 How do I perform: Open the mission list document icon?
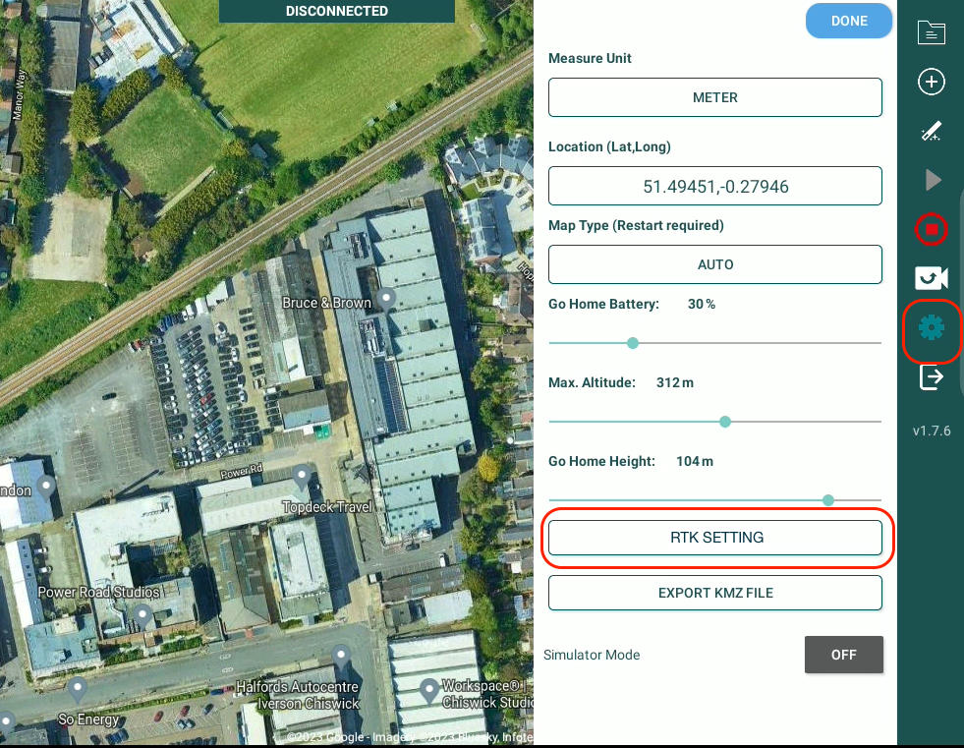tap(932, 32)
